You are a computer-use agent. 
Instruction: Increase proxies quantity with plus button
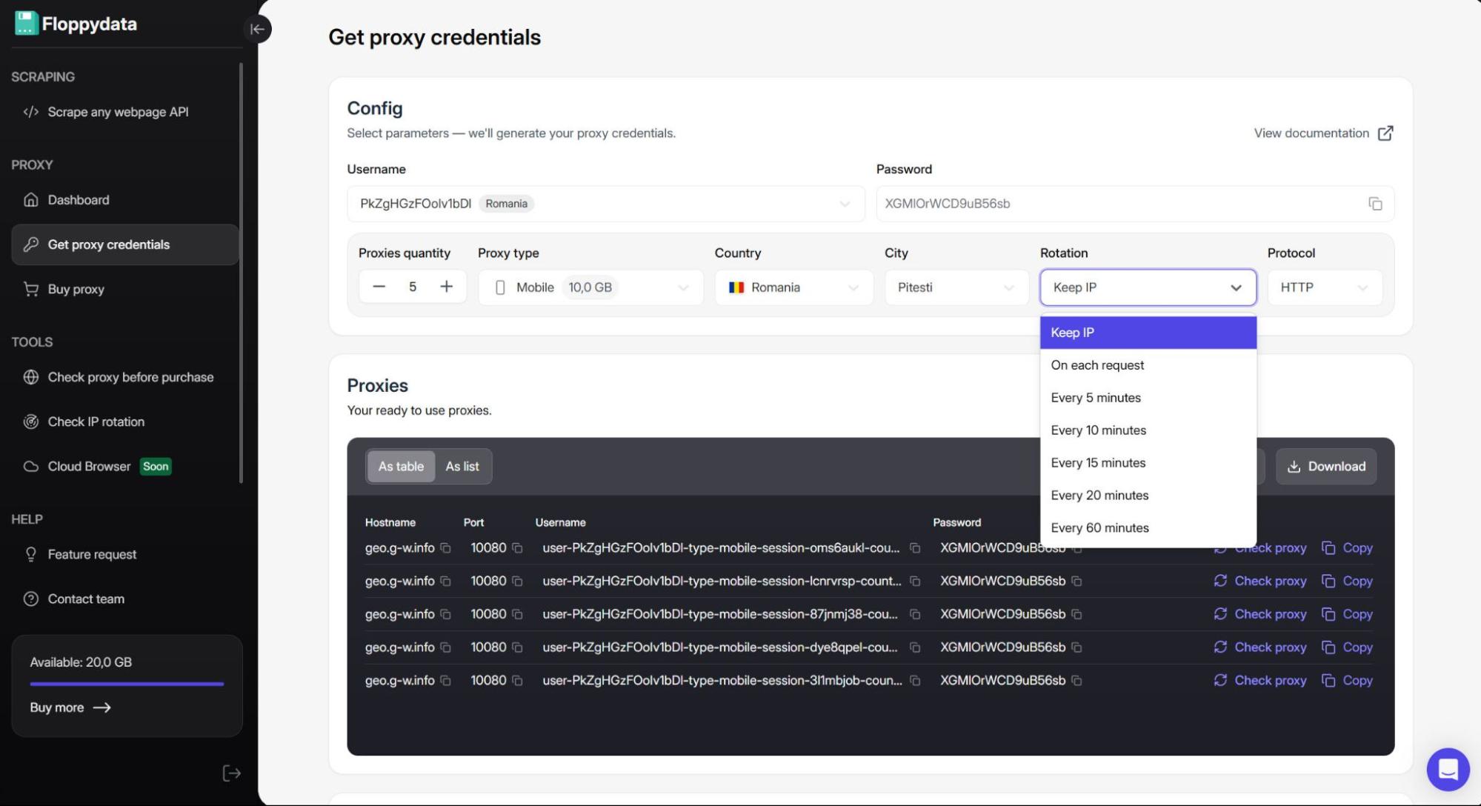(446, 287)
